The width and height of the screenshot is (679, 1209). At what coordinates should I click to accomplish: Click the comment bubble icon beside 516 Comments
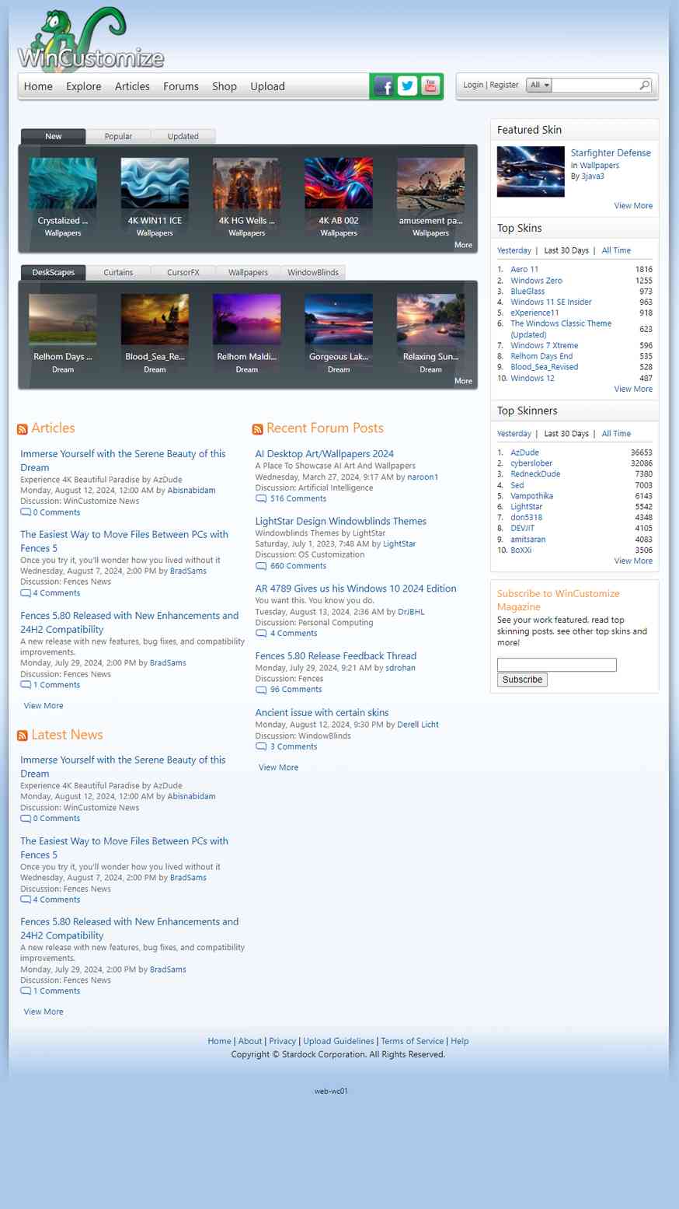[261, 498]
